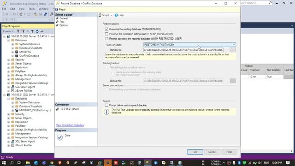Viewport: 295px width, 166px height.
Task: Expand MYDBPRD database node
Action: (12, 52)
